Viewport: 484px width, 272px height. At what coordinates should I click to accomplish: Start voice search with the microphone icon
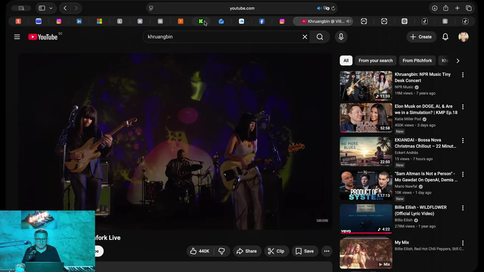pyautogui.click(x=341, y=37)
